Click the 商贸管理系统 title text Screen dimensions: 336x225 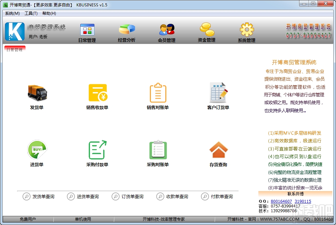pos(47,27)
